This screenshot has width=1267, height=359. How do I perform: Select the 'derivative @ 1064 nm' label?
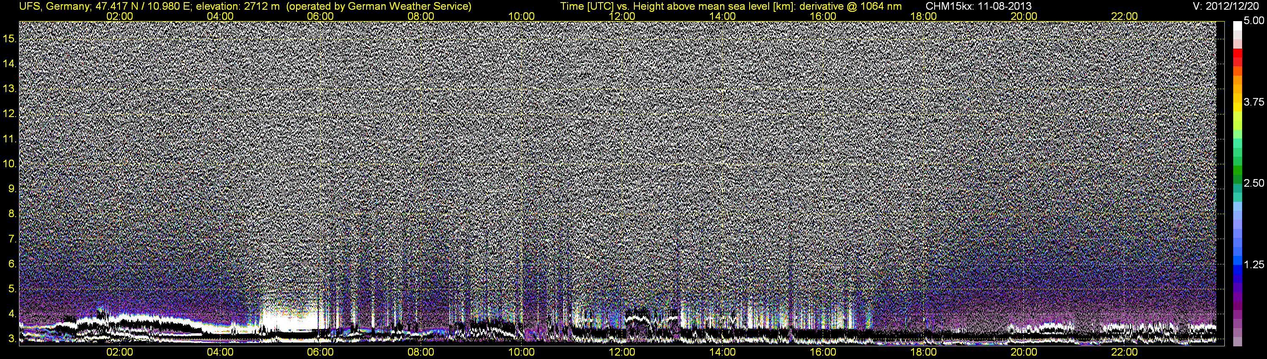point(851,6)
